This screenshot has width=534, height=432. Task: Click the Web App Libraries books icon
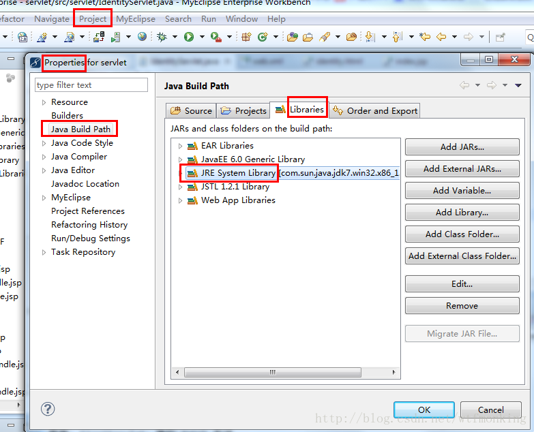[192, 200]
